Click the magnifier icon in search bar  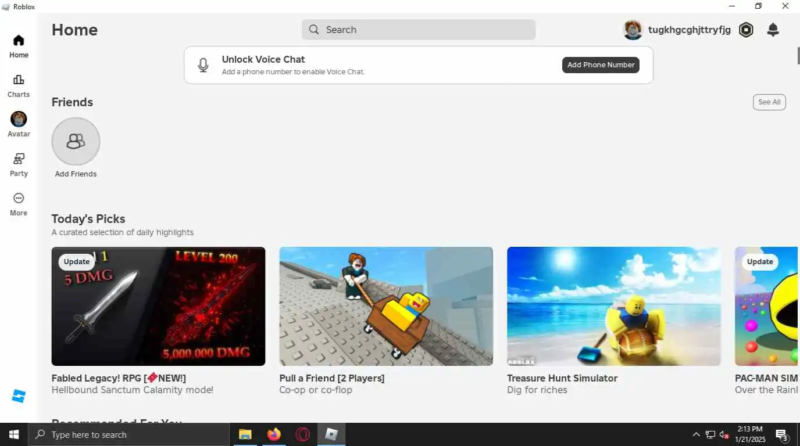[314, 30]
